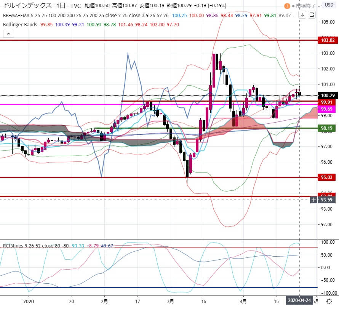
Task: Click the 2020-04-24 date label
Action: [299, 300]
